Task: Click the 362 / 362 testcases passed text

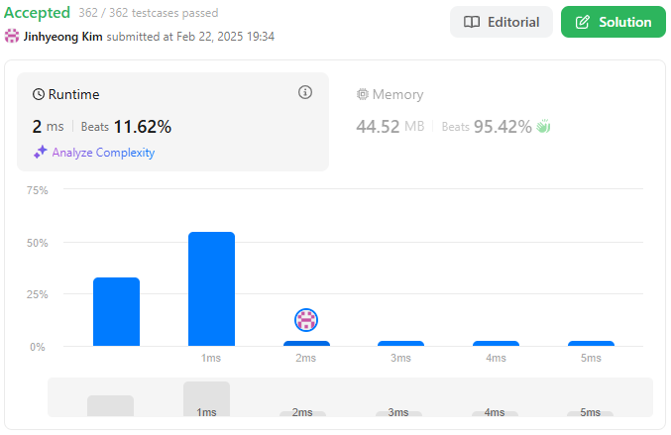Action: coord(149,13)
